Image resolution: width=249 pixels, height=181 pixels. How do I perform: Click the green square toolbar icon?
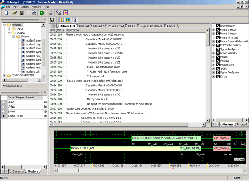point(42,13)
